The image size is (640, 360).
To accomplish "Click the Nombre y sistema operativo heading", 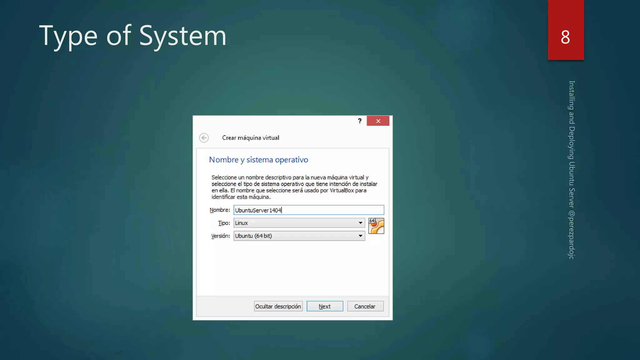I will (x=258, y=160).
